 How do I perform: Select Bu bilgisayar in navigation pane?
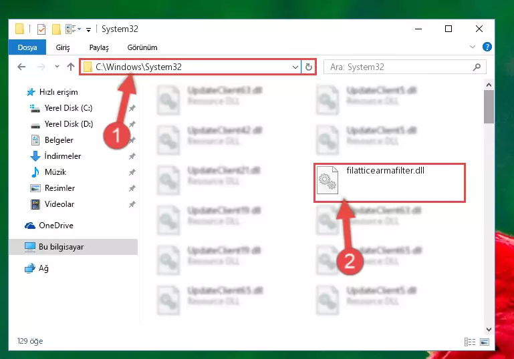pyautogui.click(x=73, y=247)
